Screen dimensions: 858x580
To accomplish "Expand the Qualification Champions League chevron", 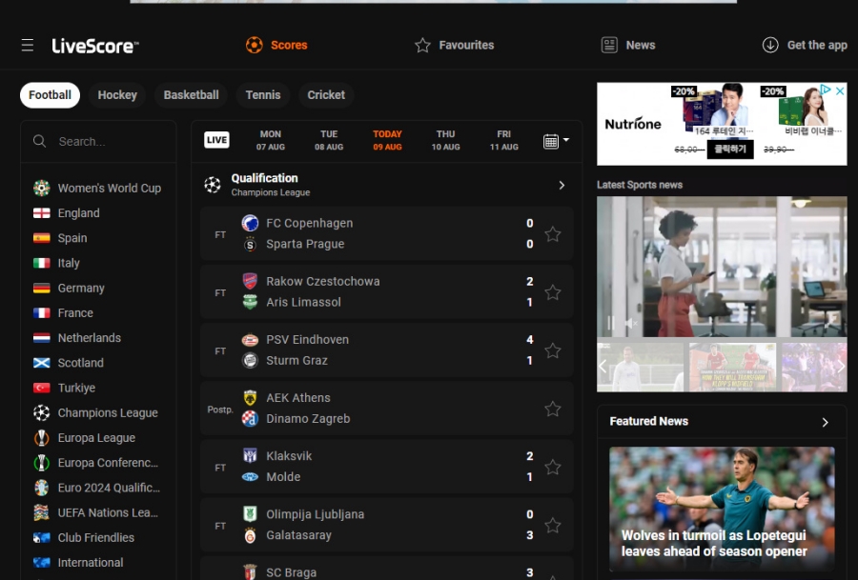I will pos(562,186).
